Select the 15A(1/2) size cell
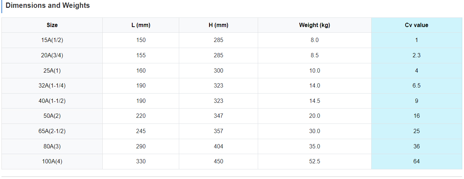Screen dimensions: 464x179 (52, 40)
